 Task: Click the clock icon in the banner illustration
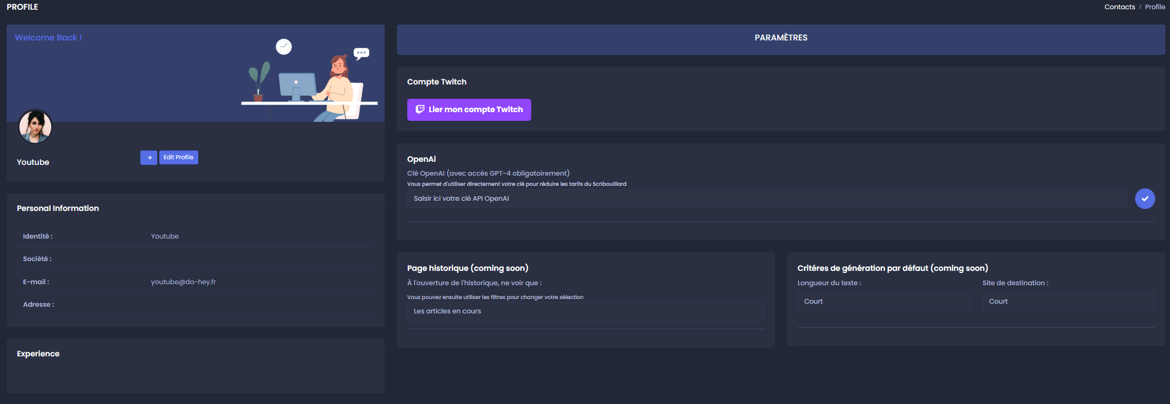point(284,47)
